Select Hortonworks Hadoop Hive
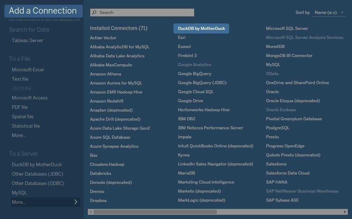352x219 pixels. pos(204,110)
